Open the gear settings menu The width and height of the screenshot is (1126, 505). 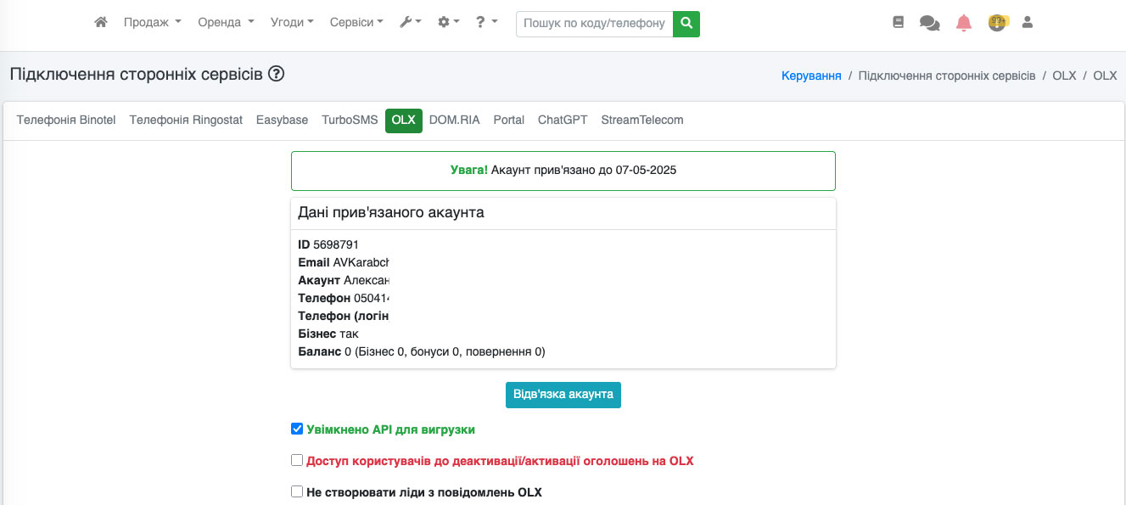pos(449,23)
